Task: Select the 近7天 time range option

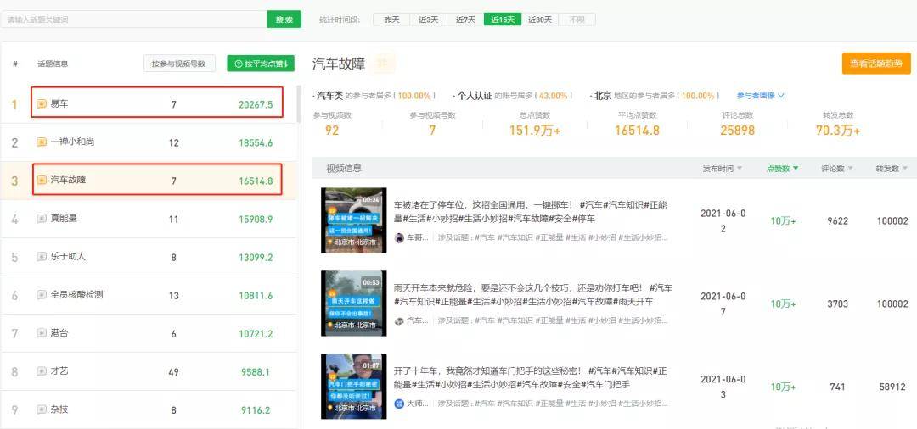Action: click(x=465, y=19)
